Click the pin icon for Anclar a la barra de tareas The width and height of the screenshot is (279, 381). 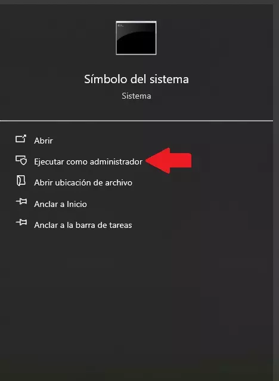(21, 222)
